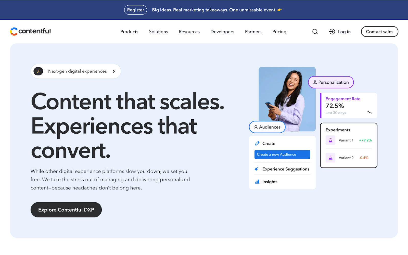
Task: Select the Variant 1 flask icon
Action: (x=330, y=140)
